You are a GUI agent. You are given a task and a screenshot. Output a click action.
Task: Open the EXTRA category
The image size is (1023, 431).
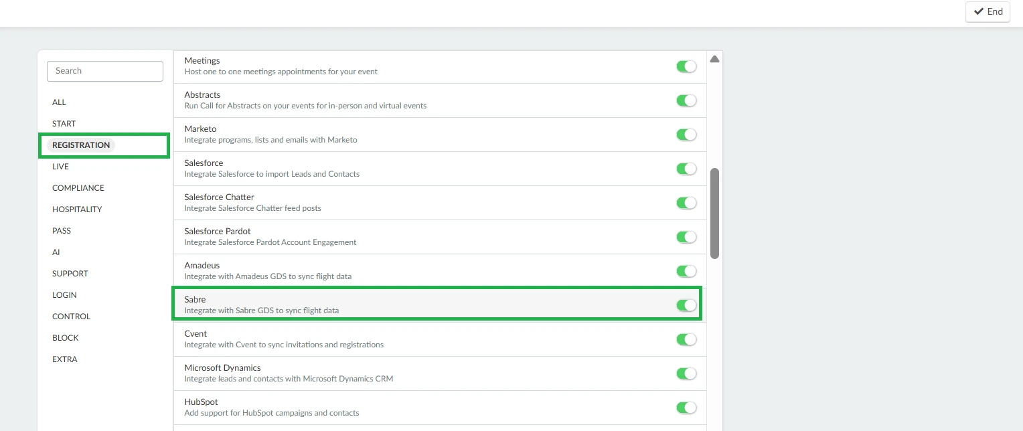coord(65,359)
